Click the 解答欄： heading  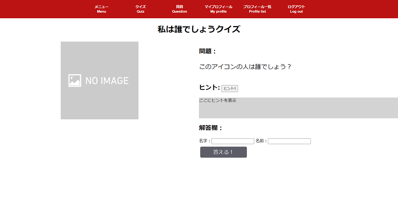coord(211,128)
